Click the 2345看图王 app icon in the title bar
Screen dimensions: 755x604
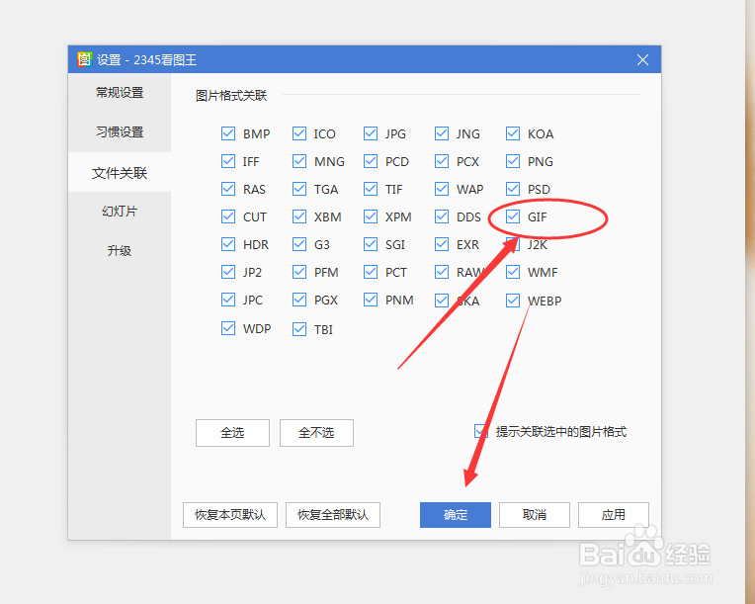[x=84, y=59]
